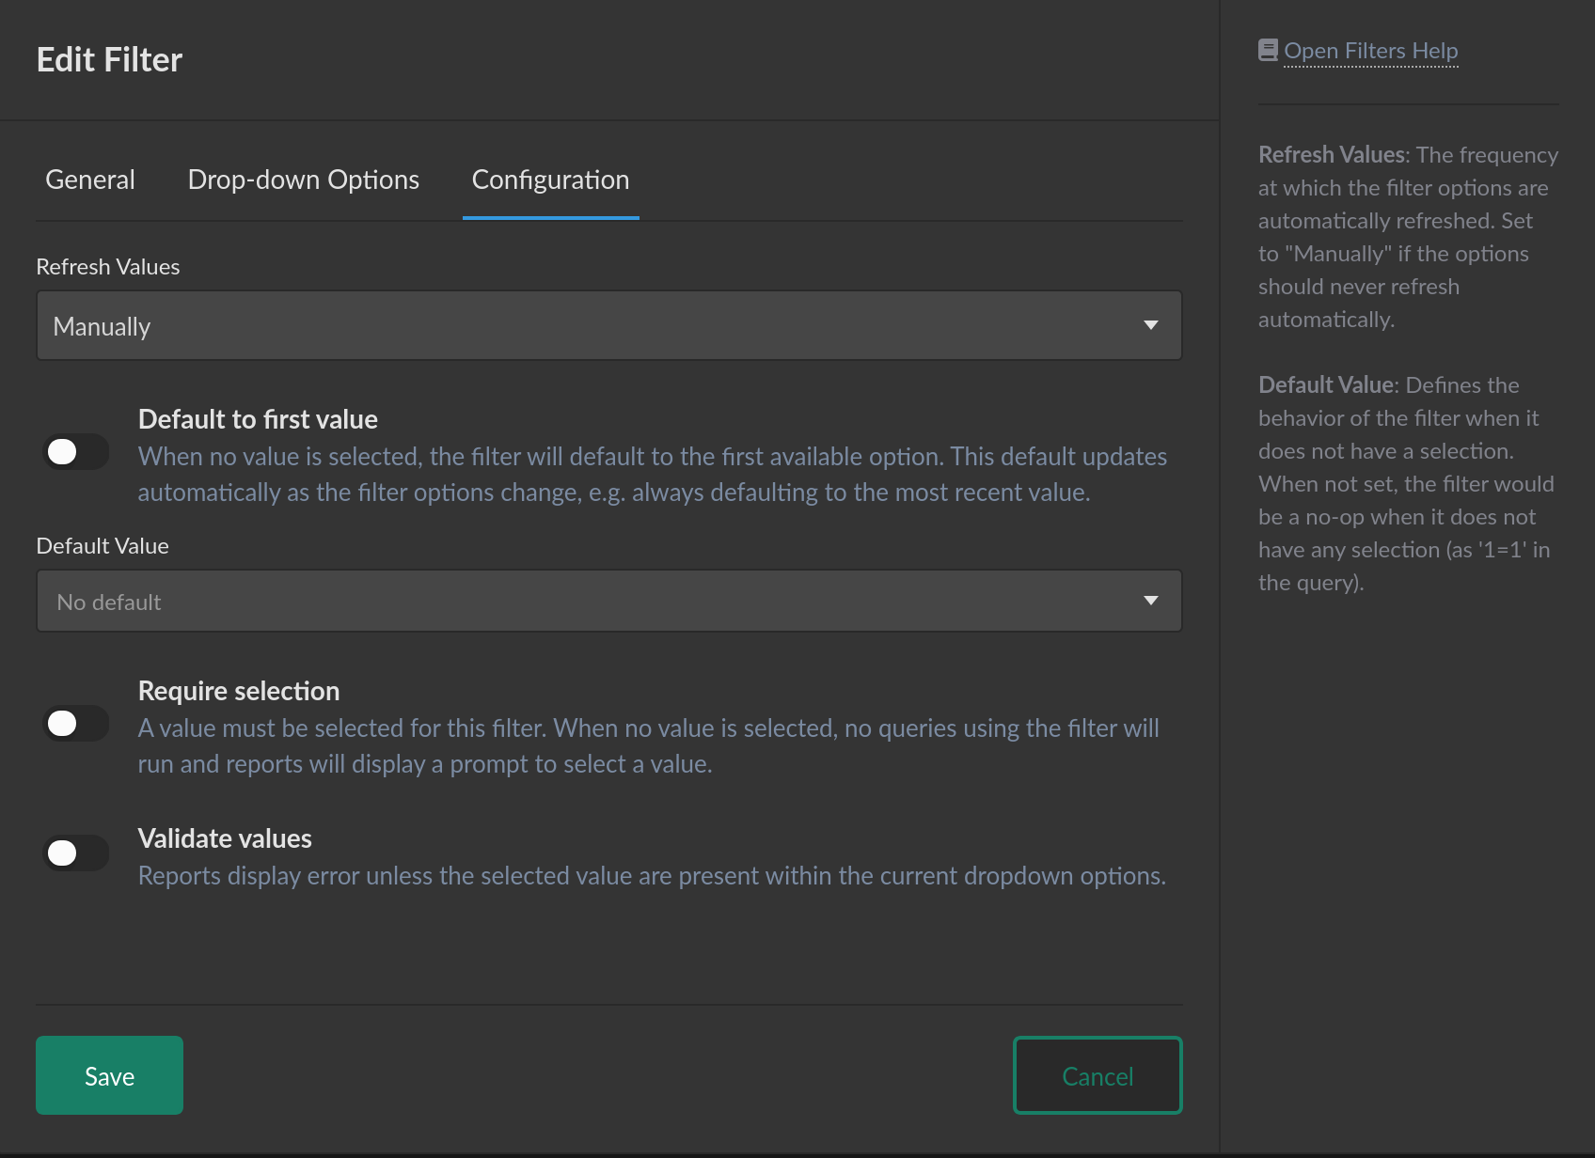Click the Validate values description text
The width and height of the screenshot is (1595, 1158).
click(x=652, y=876)
